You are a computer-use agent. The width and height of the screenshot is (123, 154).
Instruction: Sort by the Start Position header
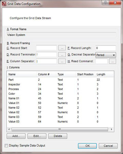(x=85, y=74)
